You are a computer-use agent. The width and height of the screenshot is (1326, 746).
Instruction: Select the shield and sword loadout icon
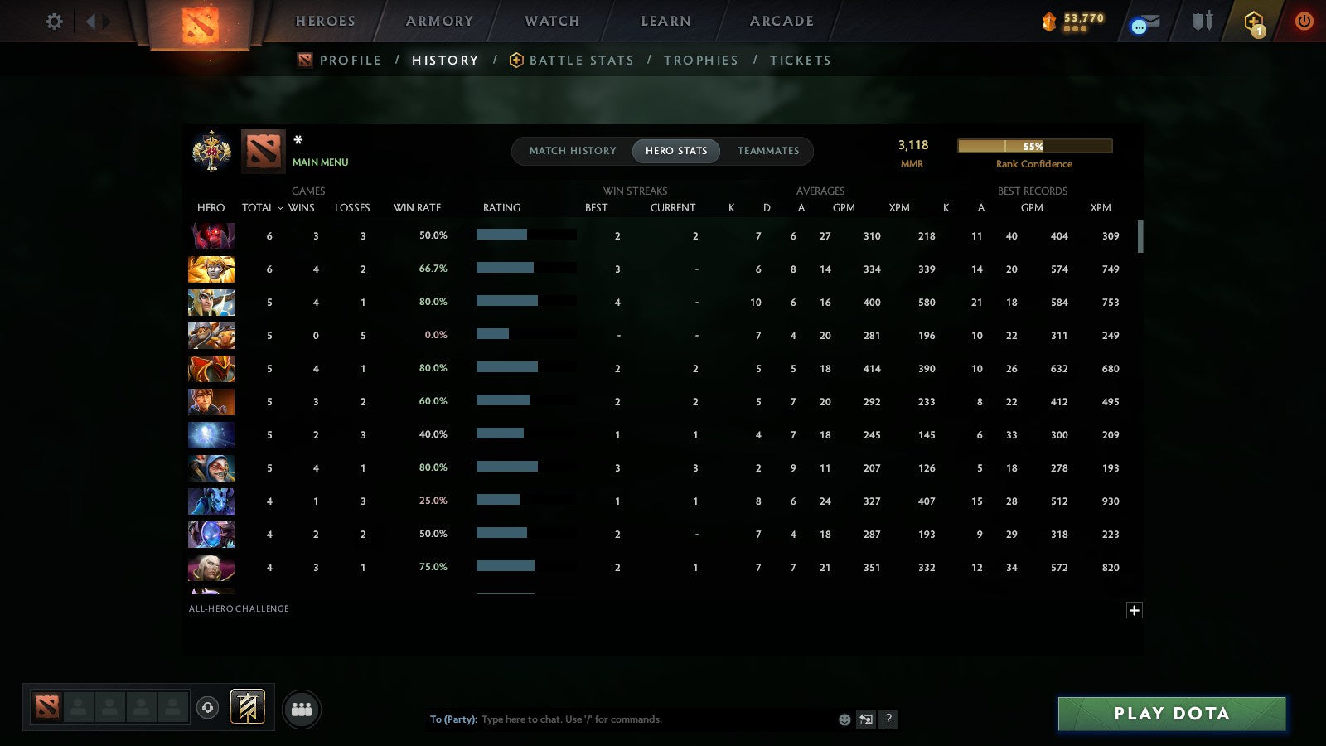1200,22
